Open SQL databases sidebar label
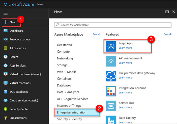 19,92
